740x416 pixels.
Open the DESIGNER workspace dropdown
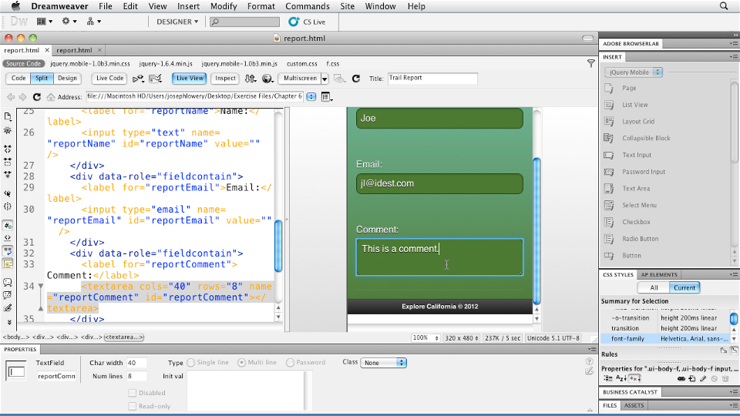click(177, 22)
